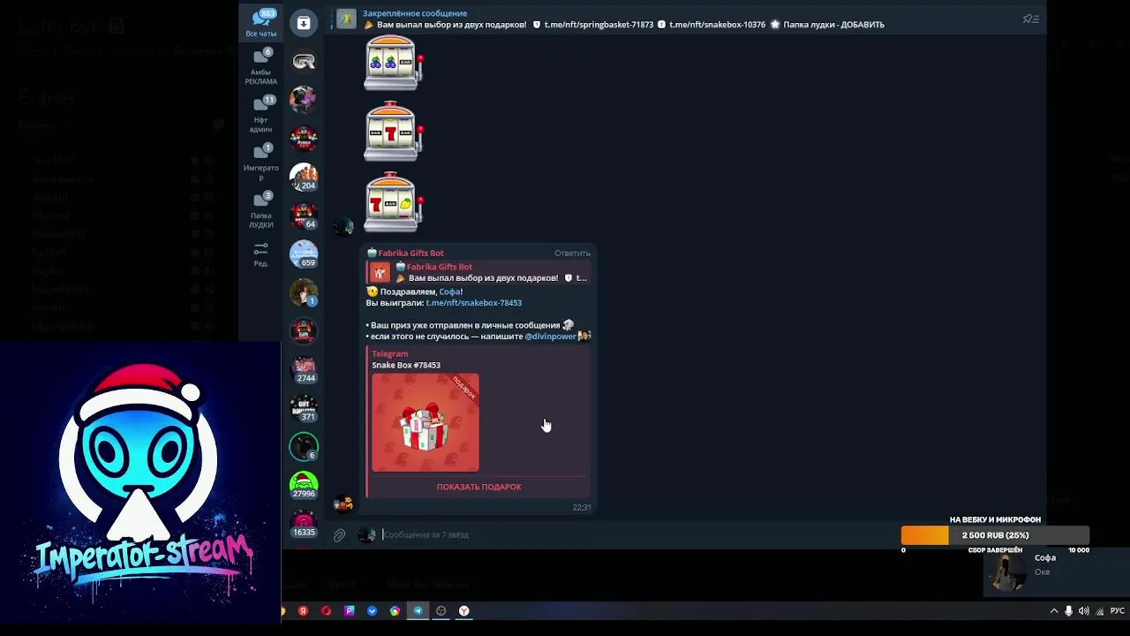Image resolution: width=1130 pixels, height=636 pixels.
Task: Open the Папка ЛУДКИ folder
Action: [x=260, y=210]
